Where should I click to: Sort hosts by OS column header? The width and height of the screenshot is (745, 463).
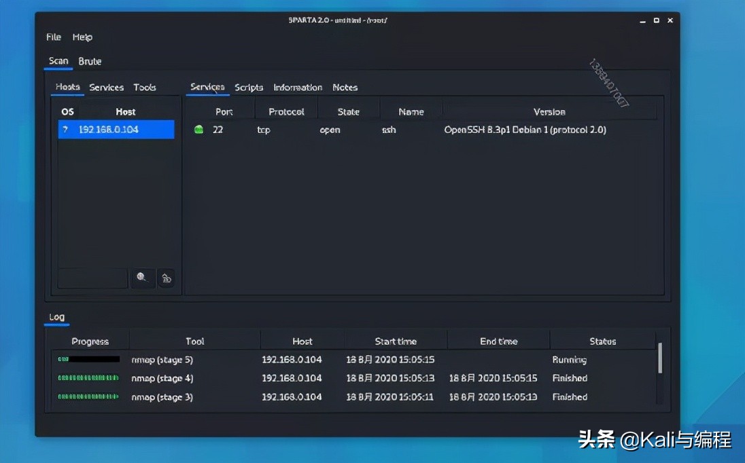click(67, 112)
